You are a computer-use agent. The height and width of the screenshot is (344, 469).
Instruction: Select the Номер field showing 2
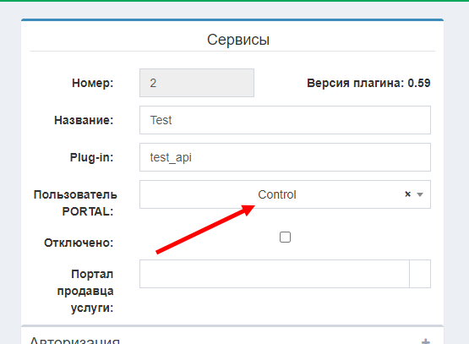(197, 83)
